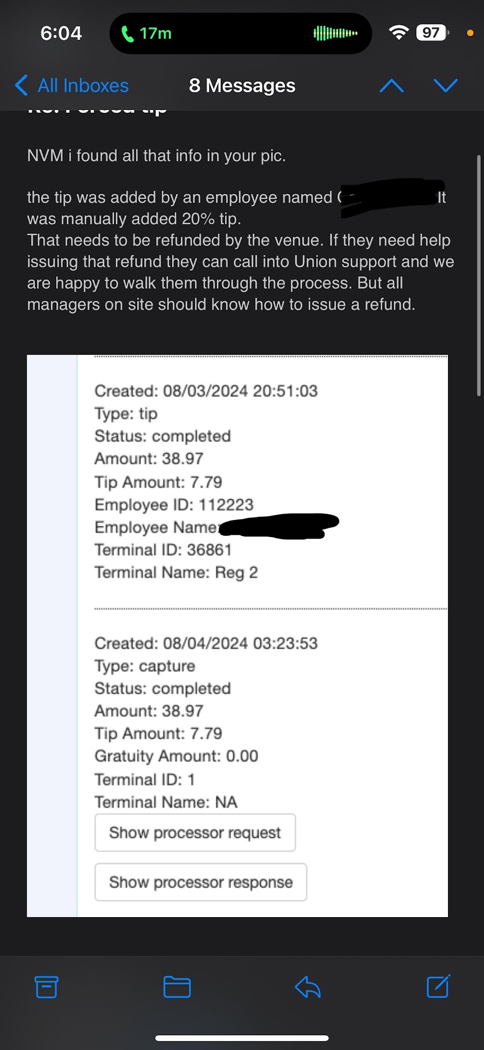Tap the 6:04 clock in status bar
484x1050 pixels.
tap(61, 33)
